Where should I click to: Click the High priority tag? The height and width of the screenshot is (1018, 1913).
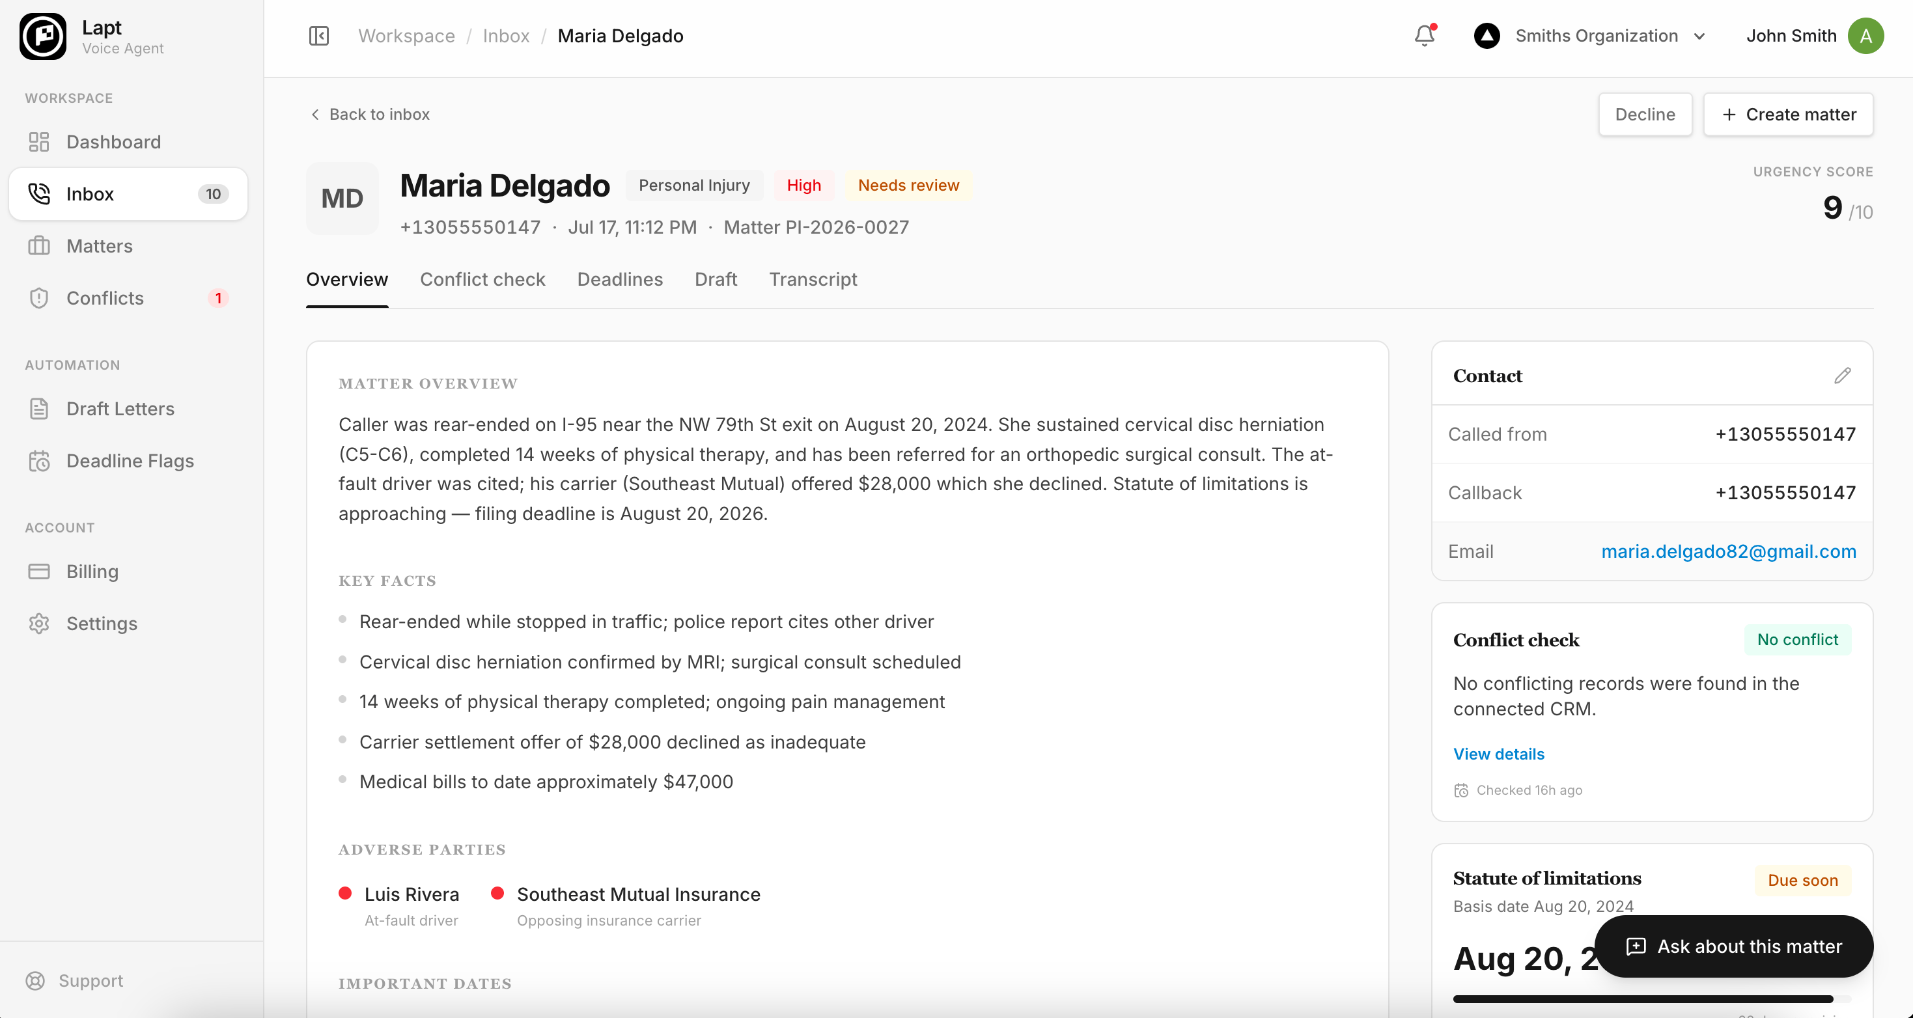(803, 185)
